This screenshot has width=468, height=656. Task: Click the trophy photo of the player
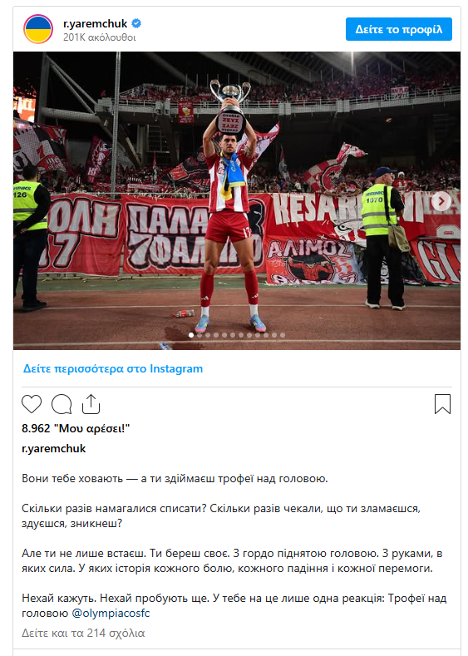(x=237, y=201)
